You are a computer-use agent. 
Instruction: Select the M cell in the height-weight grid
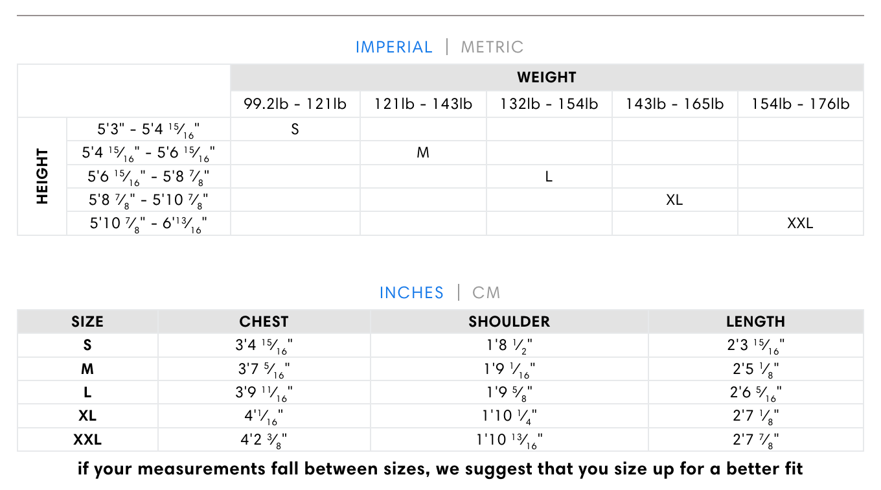point(423,153)
